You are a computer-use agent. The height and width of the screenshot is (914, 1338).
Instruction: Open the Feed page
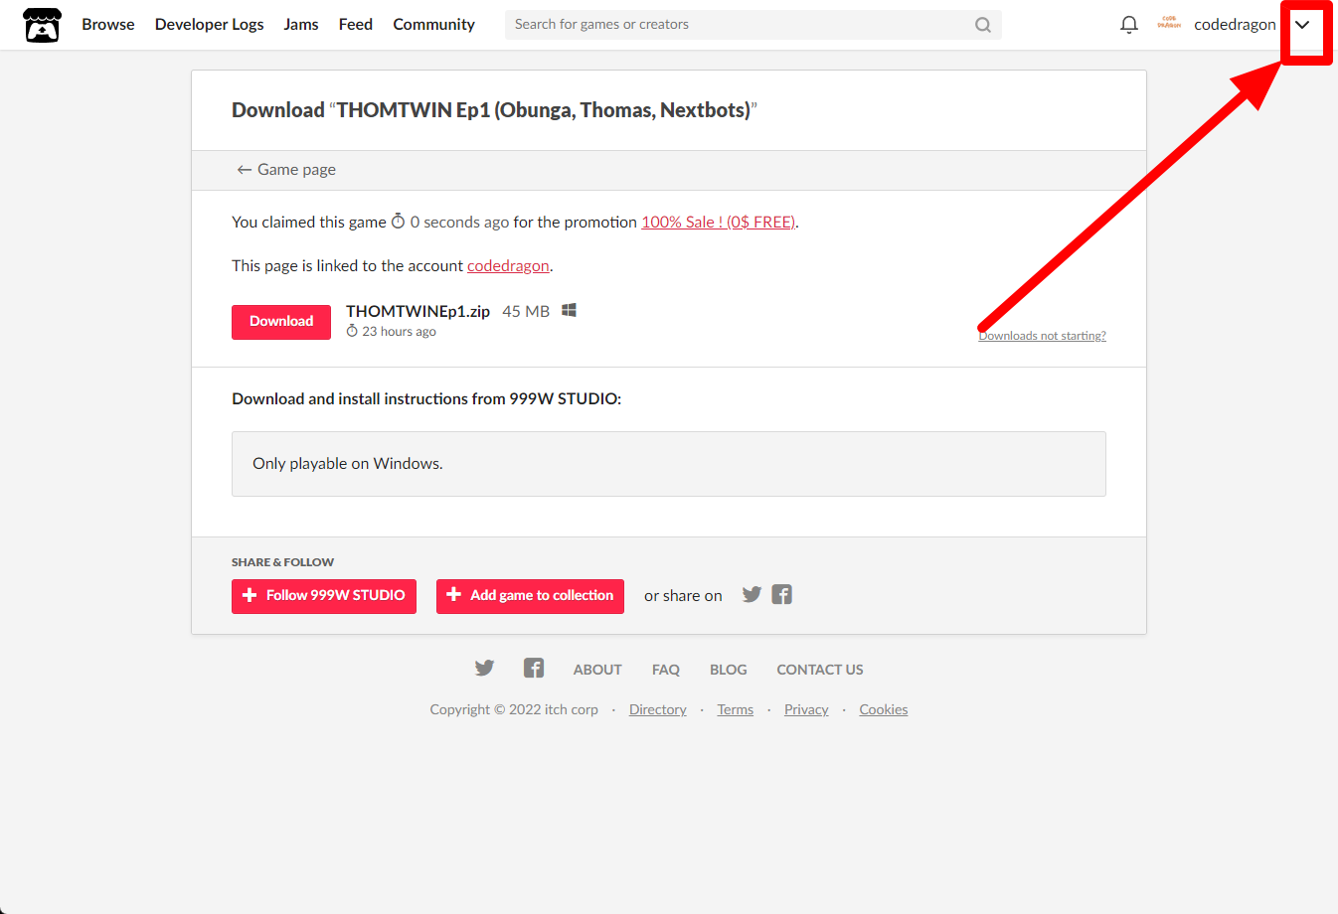tap(356, 25)
